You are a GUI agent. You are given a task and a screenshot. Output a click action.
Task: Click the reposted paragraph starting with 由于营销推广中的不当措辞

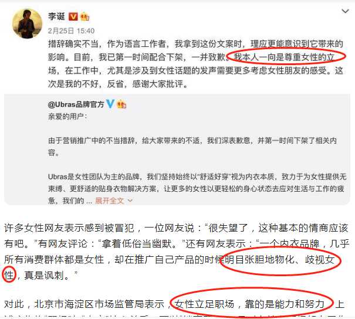192,147
